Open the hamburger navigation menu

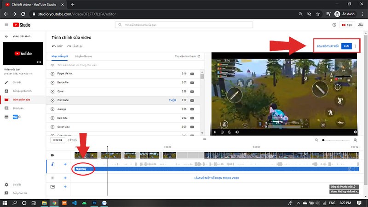click(x=6, y=25)
